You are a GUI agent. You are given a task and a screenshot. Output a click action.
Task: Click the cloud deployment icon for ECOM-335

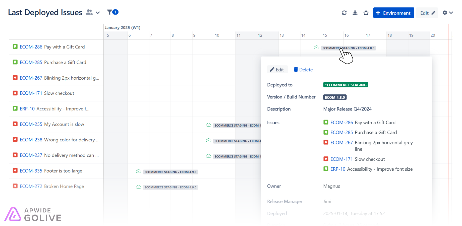(x=138, y=172)
